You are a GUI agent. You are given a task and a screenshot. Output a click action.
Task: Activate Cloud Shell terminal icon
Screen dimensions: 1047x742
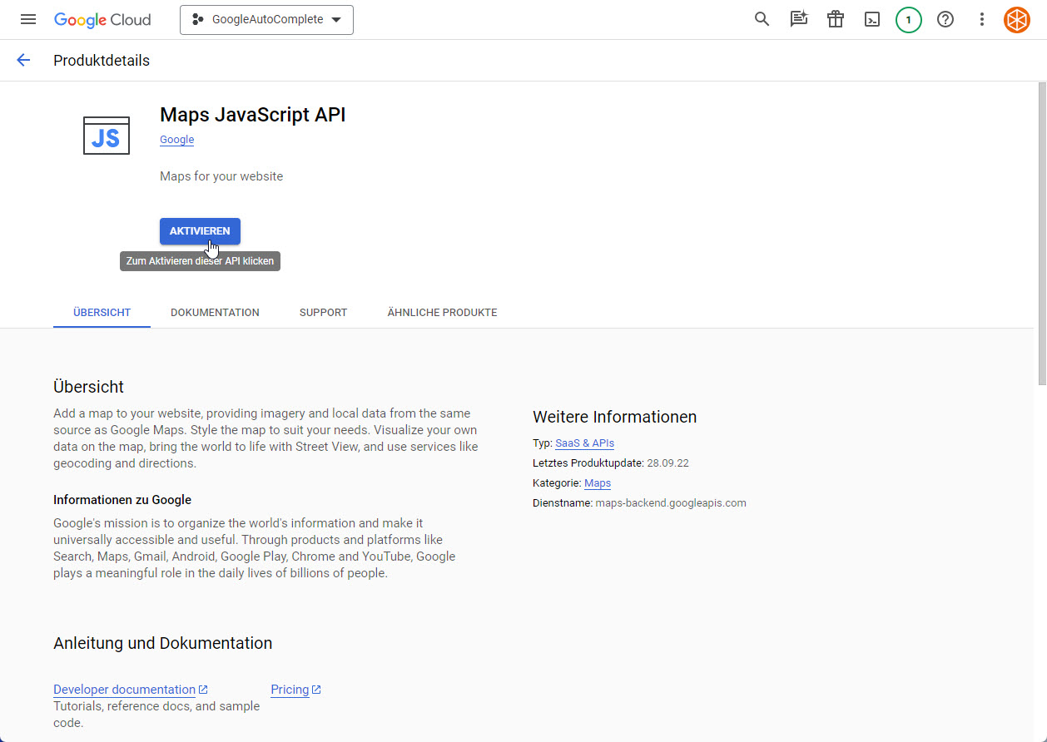(872, 19)
